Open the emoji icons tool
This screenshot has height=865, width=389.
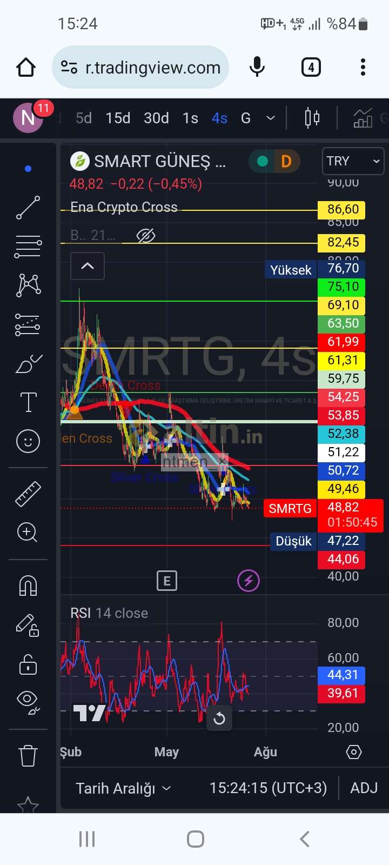[x=28, y=441]
